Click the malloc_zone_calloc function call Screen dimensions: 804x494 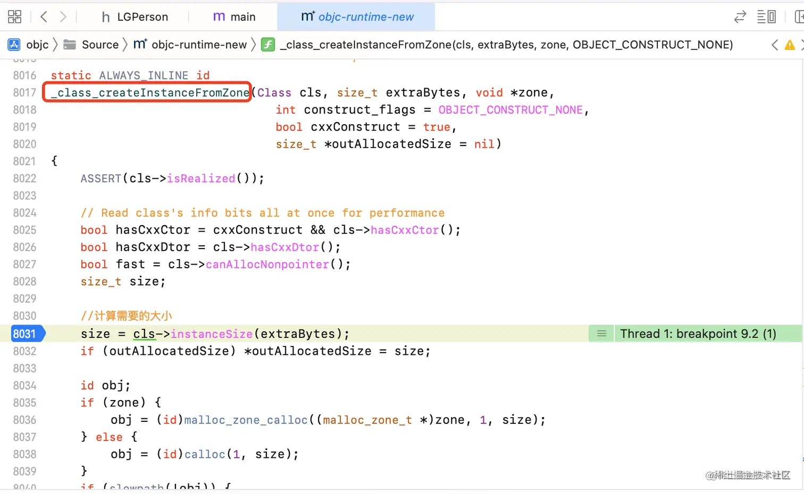(246, 420)
